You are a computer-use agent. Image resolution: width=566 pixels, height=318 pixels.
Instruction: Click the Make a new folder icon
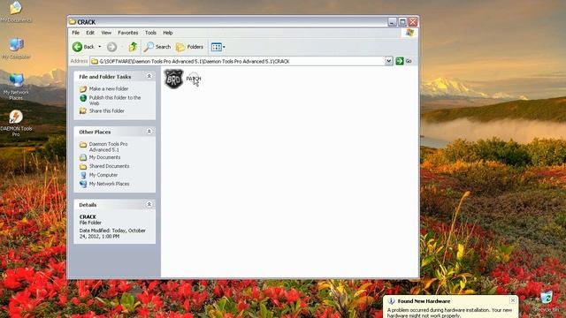coord(83,88)
